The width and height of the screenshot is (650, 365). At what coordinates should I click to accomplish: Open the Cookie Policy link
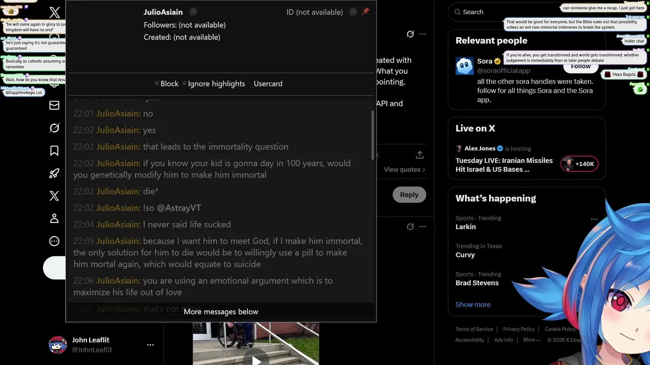click(560, 329)
